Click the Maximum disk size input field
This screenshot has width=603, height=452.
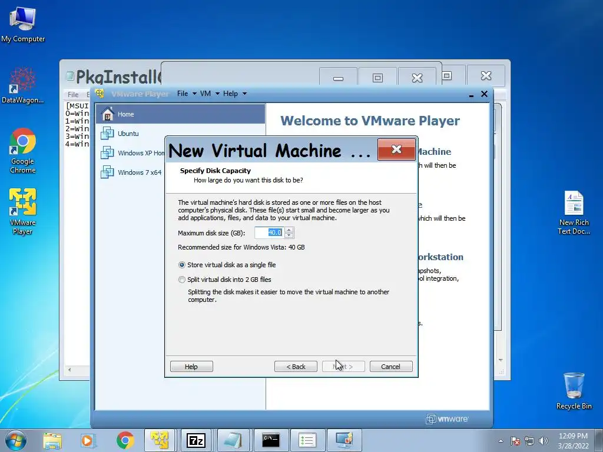269,232
